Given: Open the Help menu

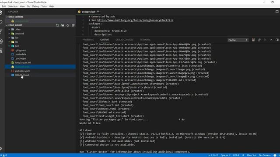Looking at the screenshot, I should click(x=51, y=6).
